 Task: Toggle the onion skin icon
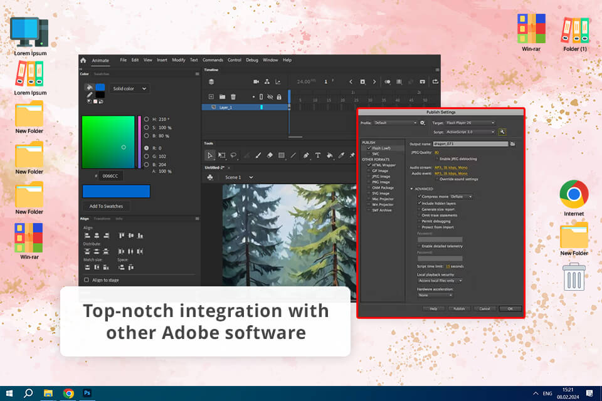[x=388, y=81]
